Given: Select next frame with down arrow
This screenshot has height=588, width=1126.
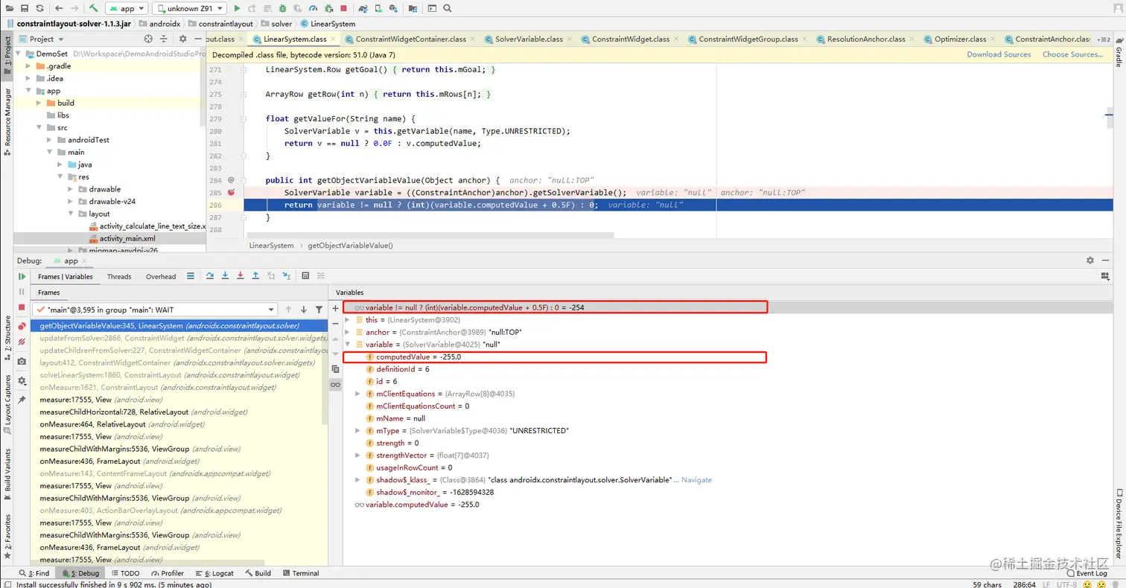Looking at the screenshot, I should click(x=304, y=310).
